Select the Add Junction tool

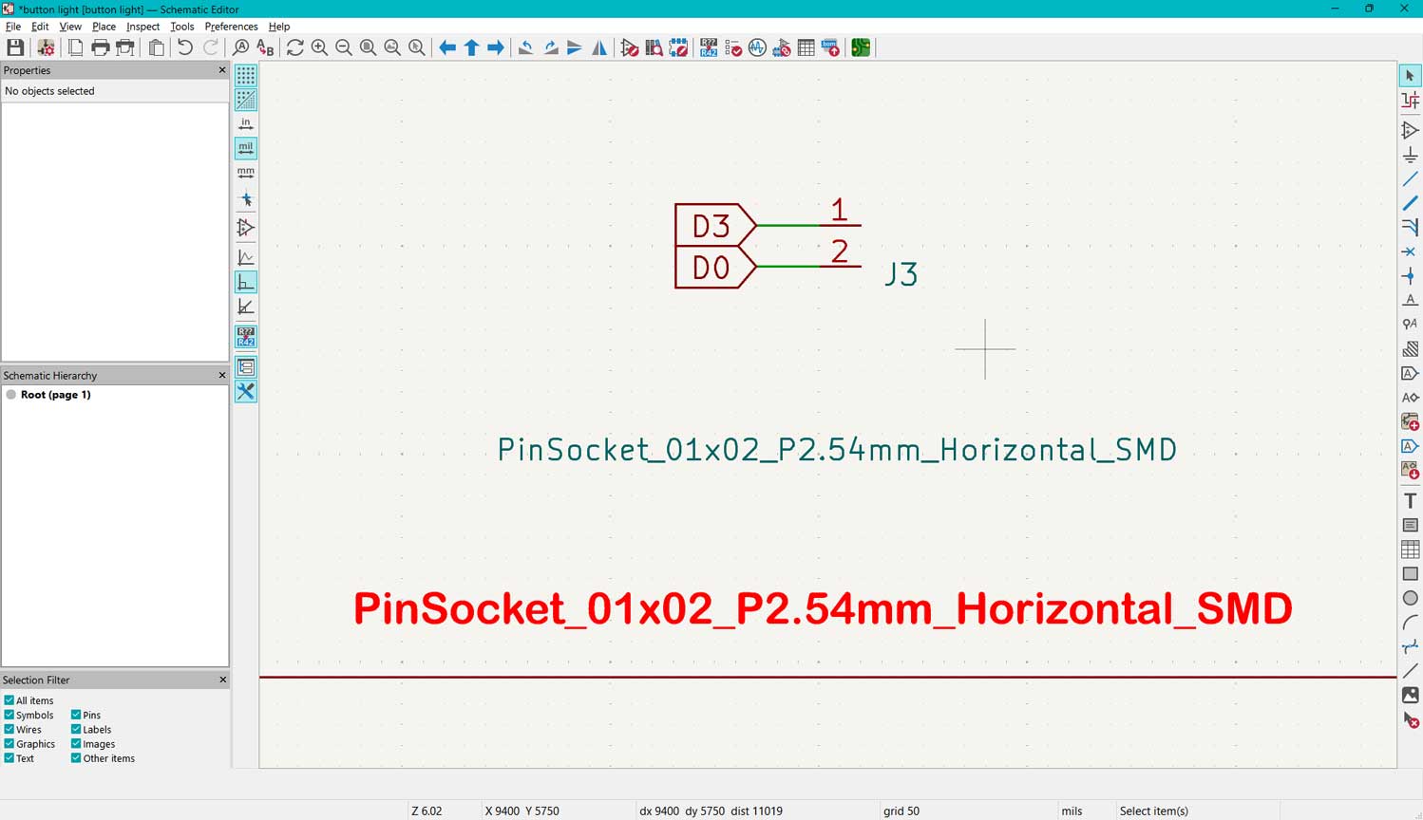(x=1411, y=276)
